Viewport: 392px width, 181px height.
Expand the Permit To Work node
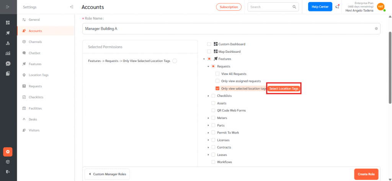(208, 133)
